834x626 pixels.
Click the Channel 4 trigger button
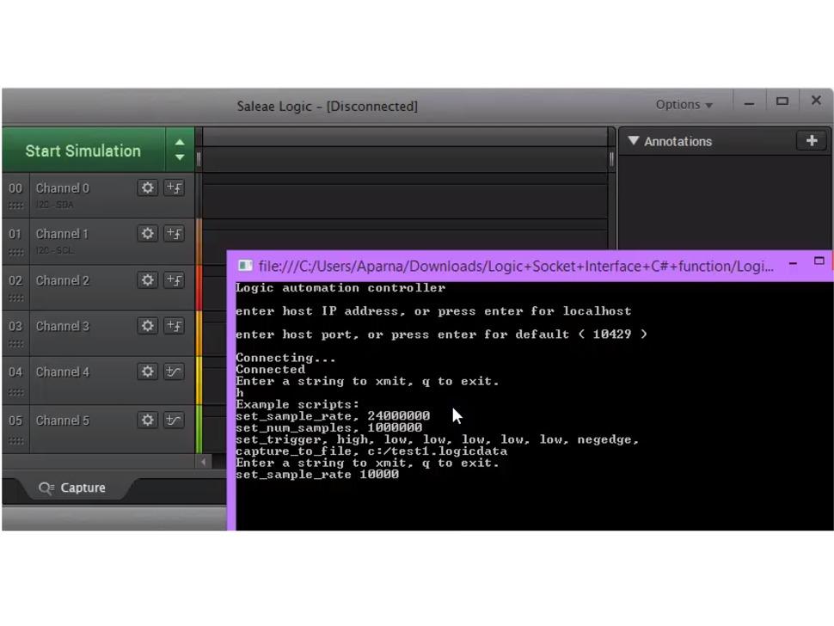click(174, 371)
